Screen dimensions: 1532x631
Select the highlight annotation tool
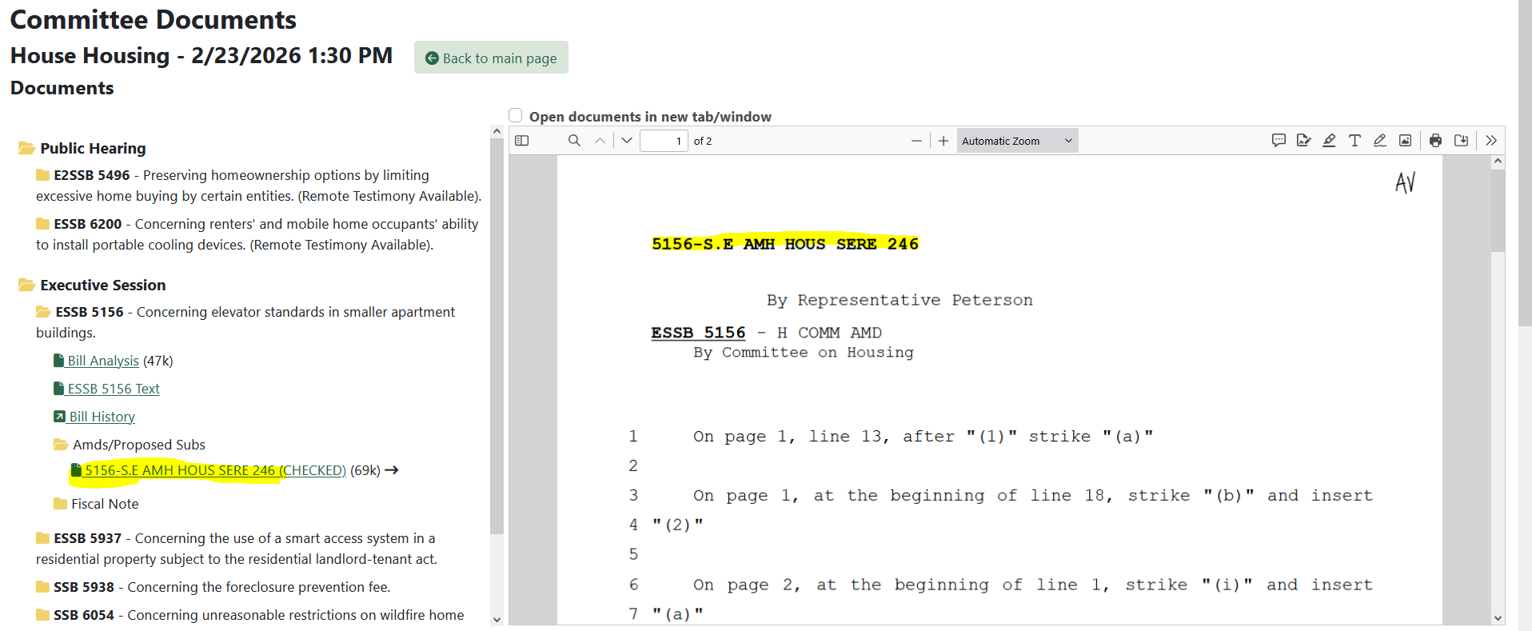click(1329, 141)
